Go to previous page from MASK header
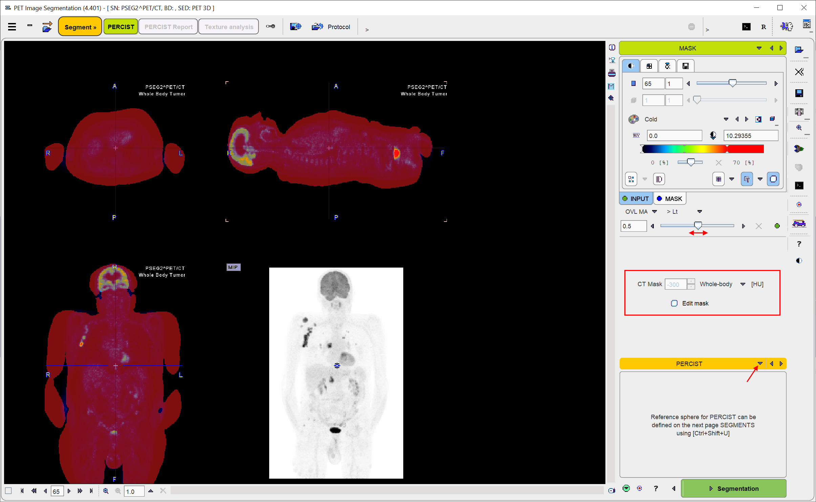 [x=771, y=48]
